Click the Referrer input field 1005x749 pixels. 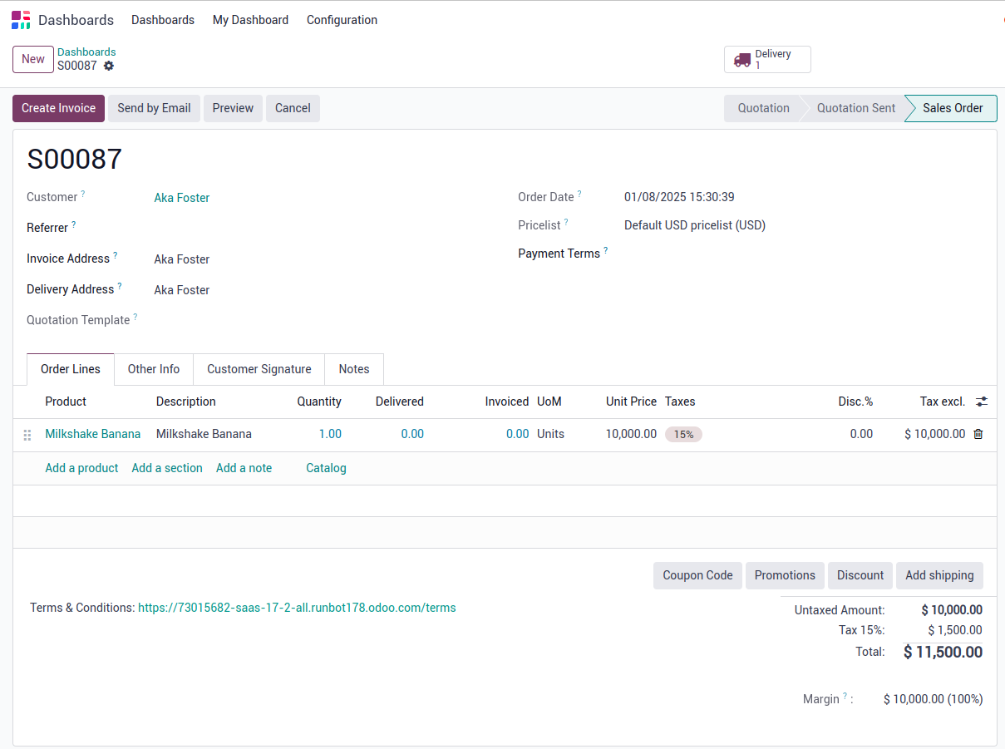click(x=316, y=228)
